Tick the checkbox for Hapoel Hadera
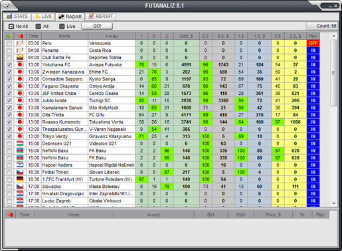This screenshot has height=251, width=342. (9, 165)
